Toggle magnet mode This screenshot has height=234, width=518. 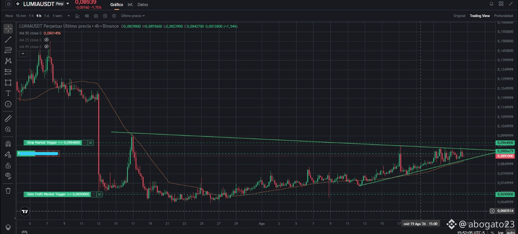8,144
